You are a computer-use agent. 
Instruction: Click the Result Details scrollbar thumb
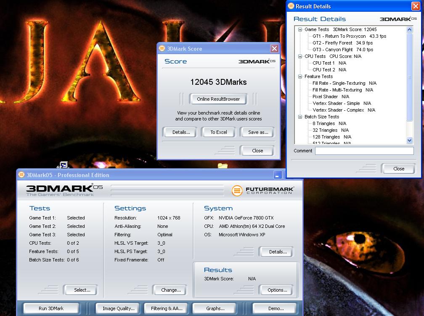coord(409,77)
